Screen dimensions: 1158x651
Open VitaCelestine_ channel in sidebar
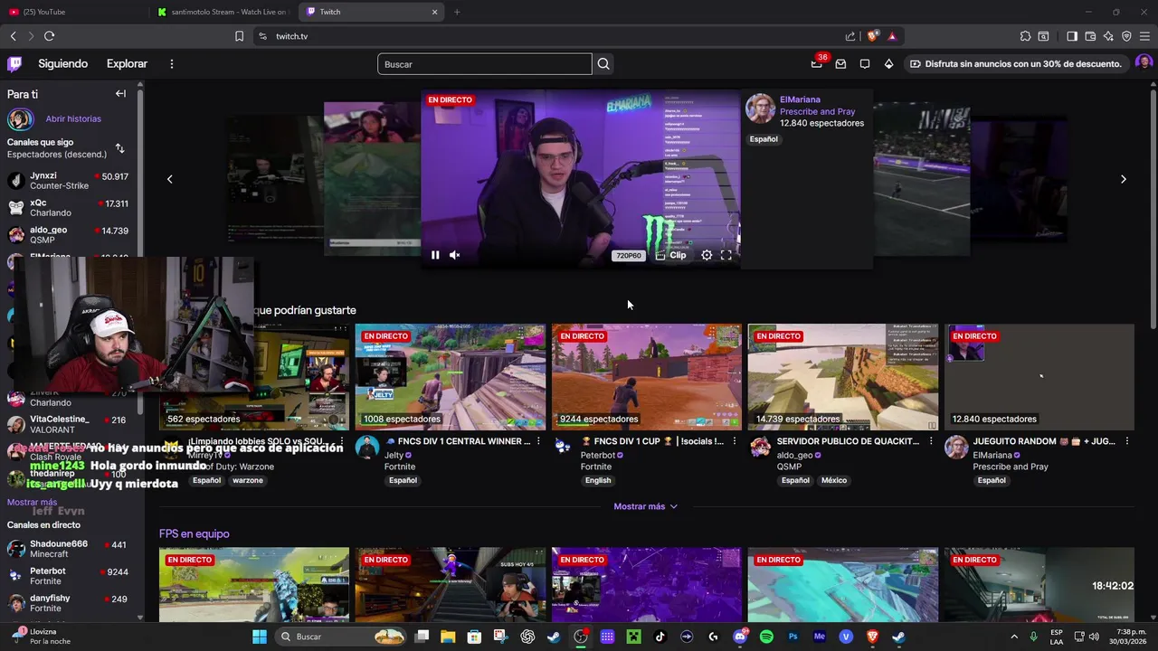click(69, 424)
